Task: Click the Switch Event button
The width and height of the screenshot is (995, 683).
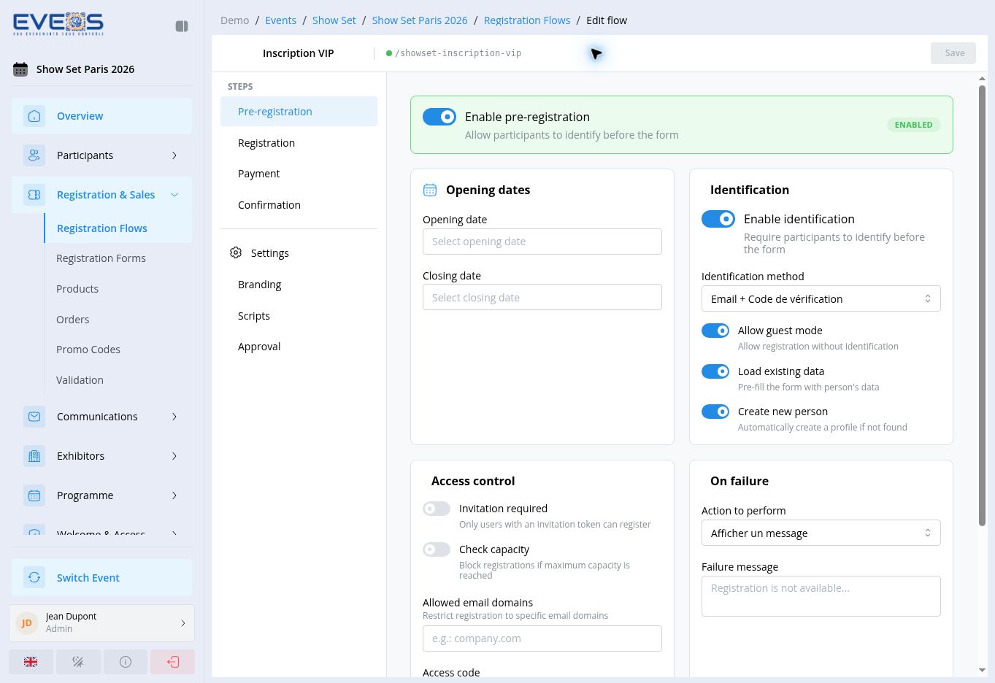Action: click(101, 578)
